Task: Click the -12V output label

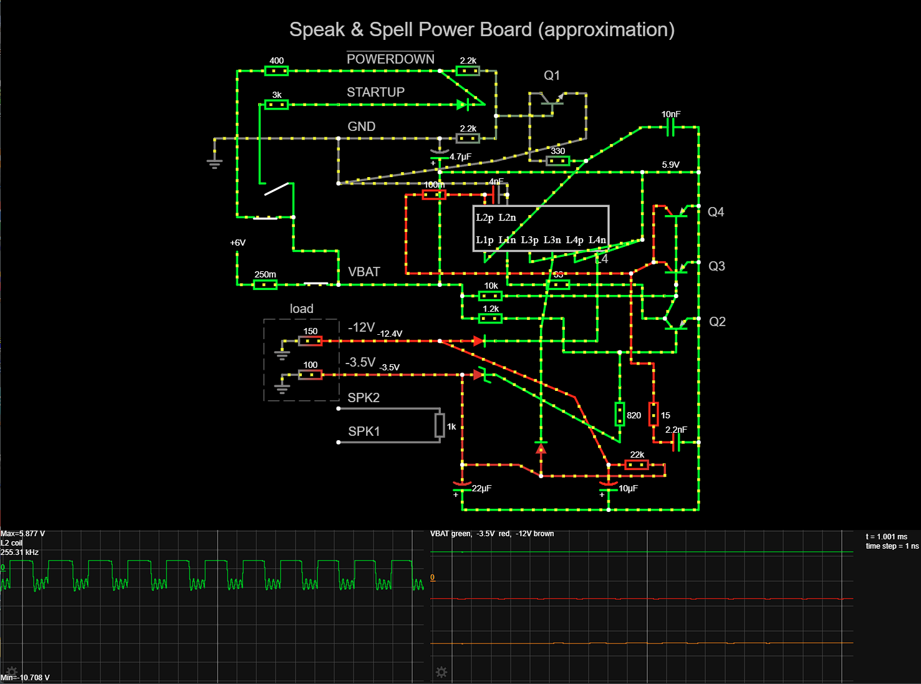Action: (361, 327)
